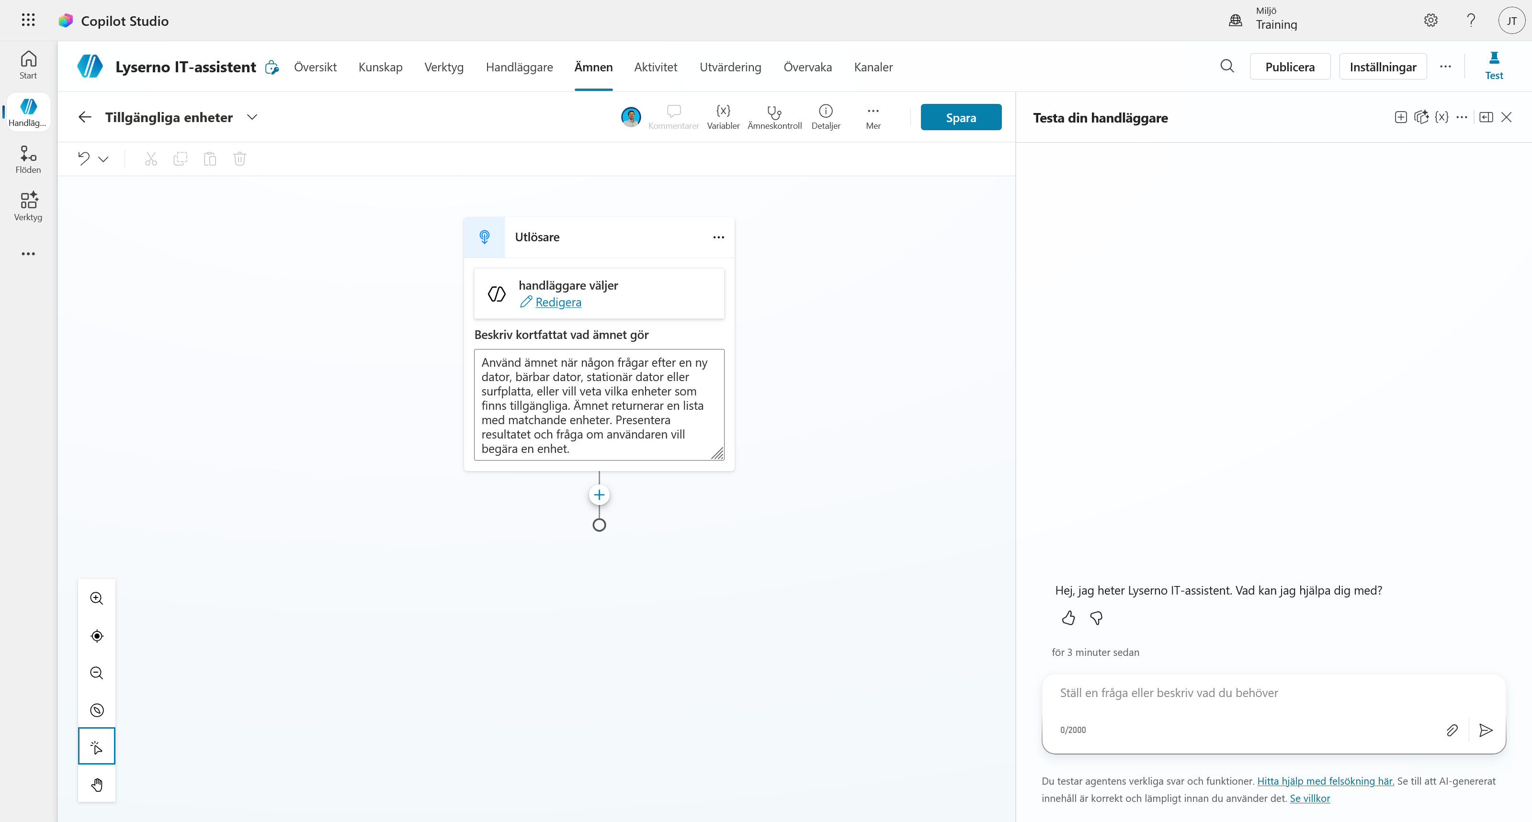The image size is (1532, 822).
Task: Click the reset-to-center canvas target icon
Action: (96, 635)
